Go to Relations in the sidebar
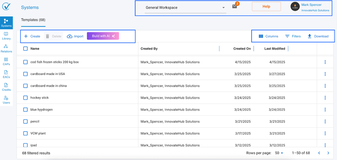 point(6,49)
